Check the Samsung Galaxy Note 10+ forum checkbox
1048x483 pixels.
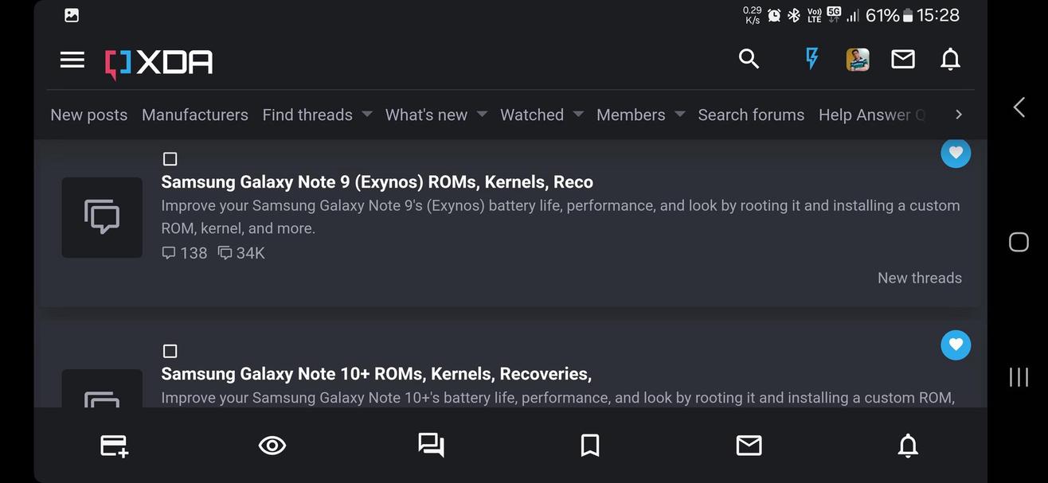pos(170,351)
